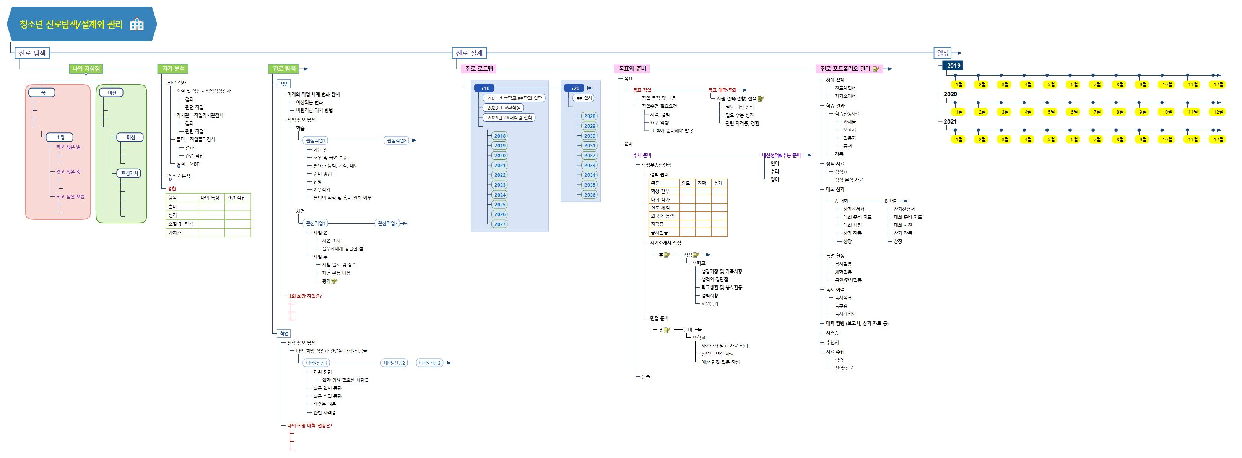Click the note icon beside 평가
This screenshot has height=458, width=1242.
[334, 281]
